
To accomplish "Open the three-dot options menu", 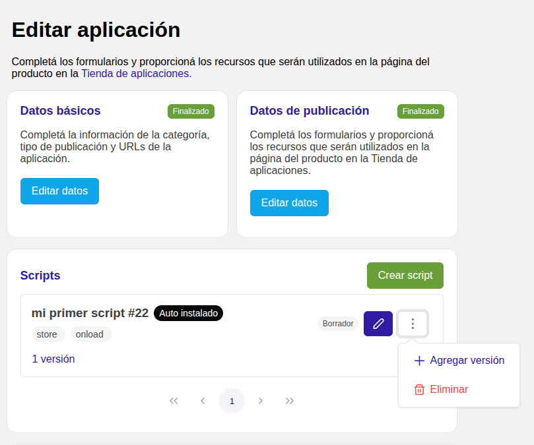I will pyautogui.click(x=413, y=324).
